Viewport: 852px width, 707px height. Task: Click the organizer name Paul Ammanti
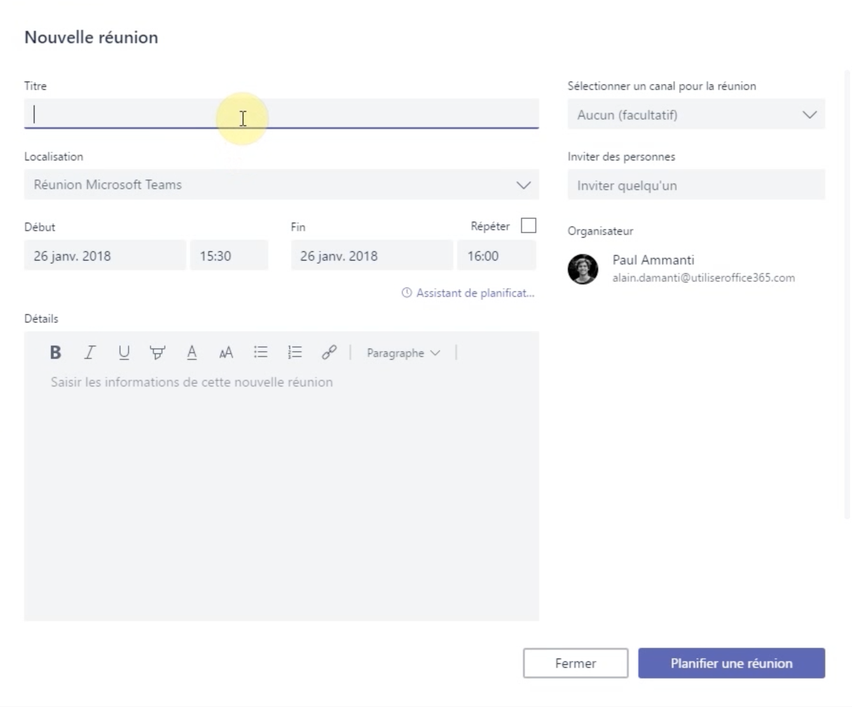pyautogui.click(x=654, y=260)
